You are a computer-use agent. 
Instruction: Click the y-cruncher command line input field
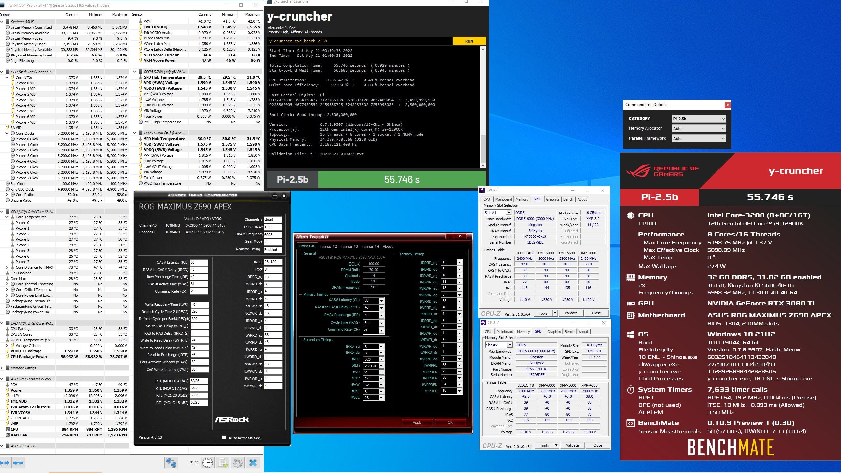[x=359, y=41]
